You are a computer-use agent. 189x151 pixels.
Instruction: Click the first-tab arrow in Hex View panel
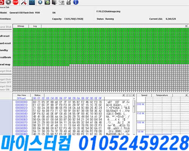point(124,95)
